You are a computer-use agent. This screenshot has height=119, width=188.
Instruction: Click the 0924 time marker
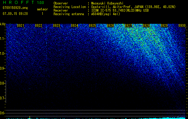click(x=74, y=26)
